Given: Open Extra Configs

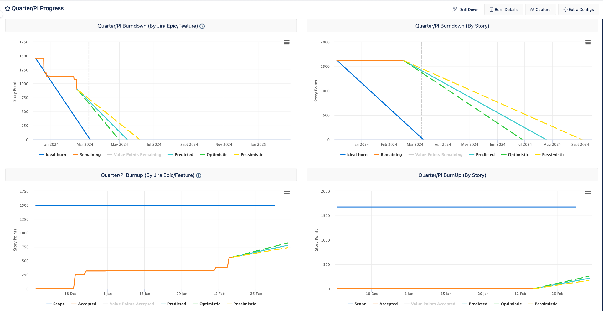Looking at the screenshot, I should [579, 9].
